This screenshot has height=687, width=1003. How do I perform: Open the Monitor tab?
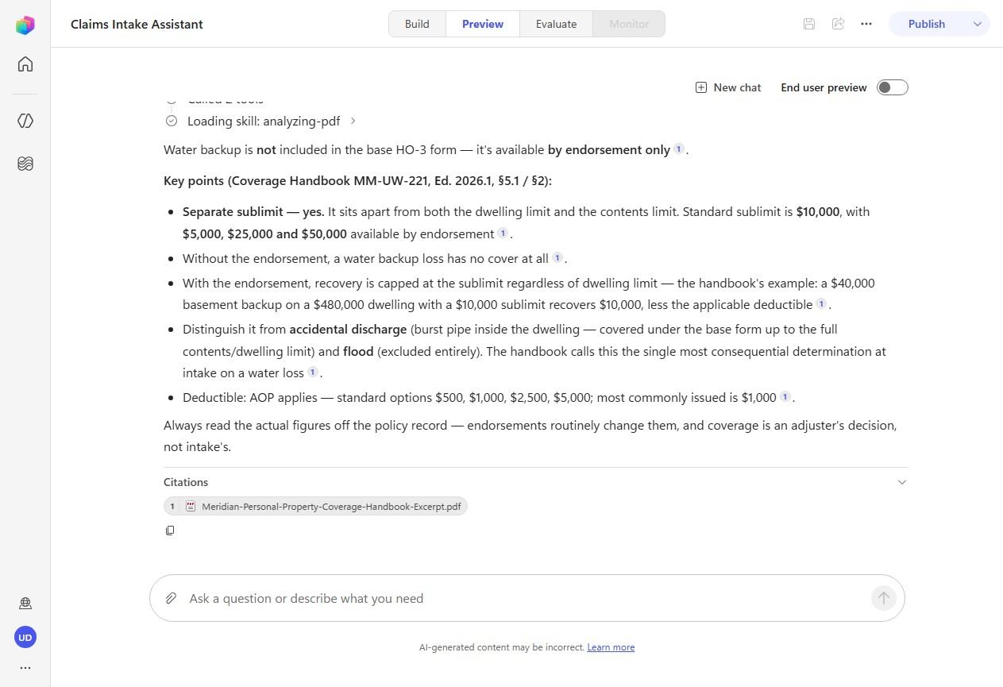[x=629, y=24]
